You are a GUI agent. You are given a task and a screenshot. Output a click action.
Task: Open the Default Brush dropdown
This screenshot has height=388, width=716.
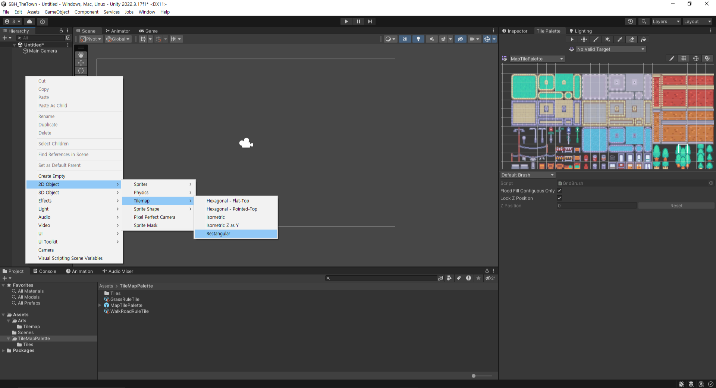tap(527, 175)
